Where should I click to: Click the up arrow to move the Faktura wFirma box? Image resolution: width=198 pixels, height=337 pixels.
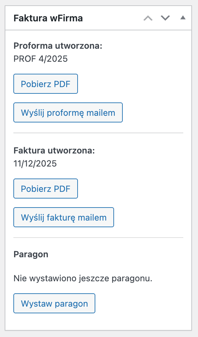[147, 18]
